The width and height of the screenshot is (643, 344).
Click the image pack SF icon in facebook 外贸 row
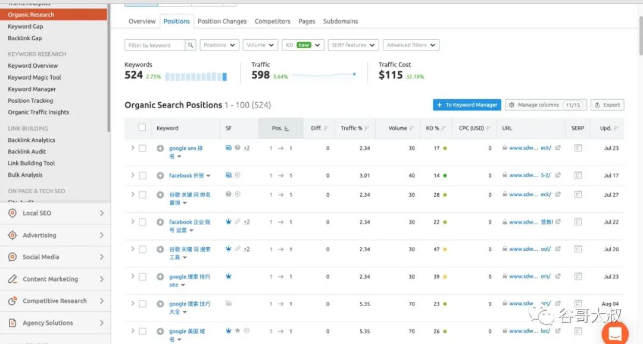pos(229,175)
